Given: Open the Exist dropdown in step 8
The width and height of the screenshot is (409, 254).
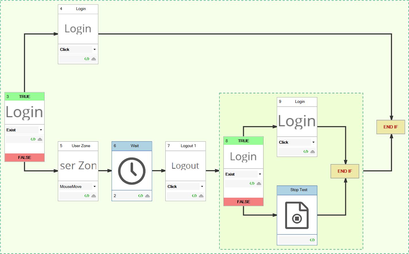Looking at the screenshot, I should pos(260,174).
